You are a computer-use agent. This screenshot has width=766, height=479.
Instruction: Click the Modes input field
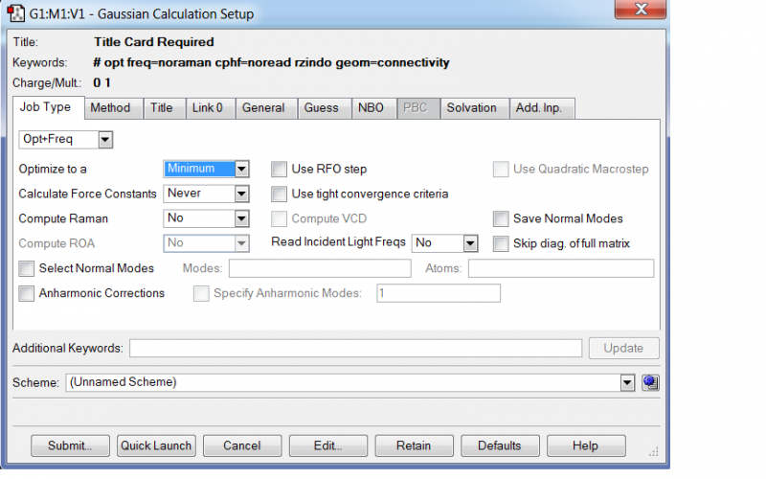tap(320, 268)
